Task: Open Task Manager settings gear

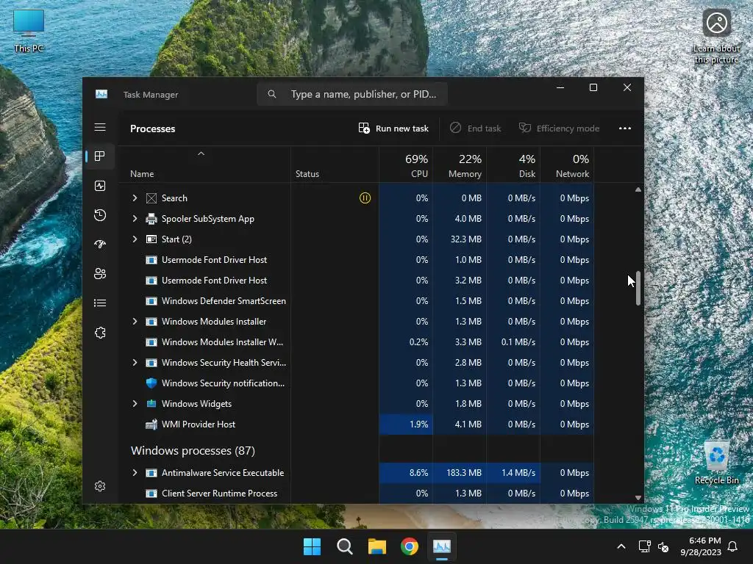Action: pyautogui.click(x=100, y=486)
